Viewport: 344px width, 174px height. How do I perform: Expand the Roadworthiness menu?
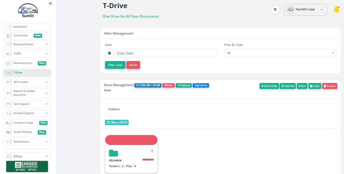[x=27, y=44]
